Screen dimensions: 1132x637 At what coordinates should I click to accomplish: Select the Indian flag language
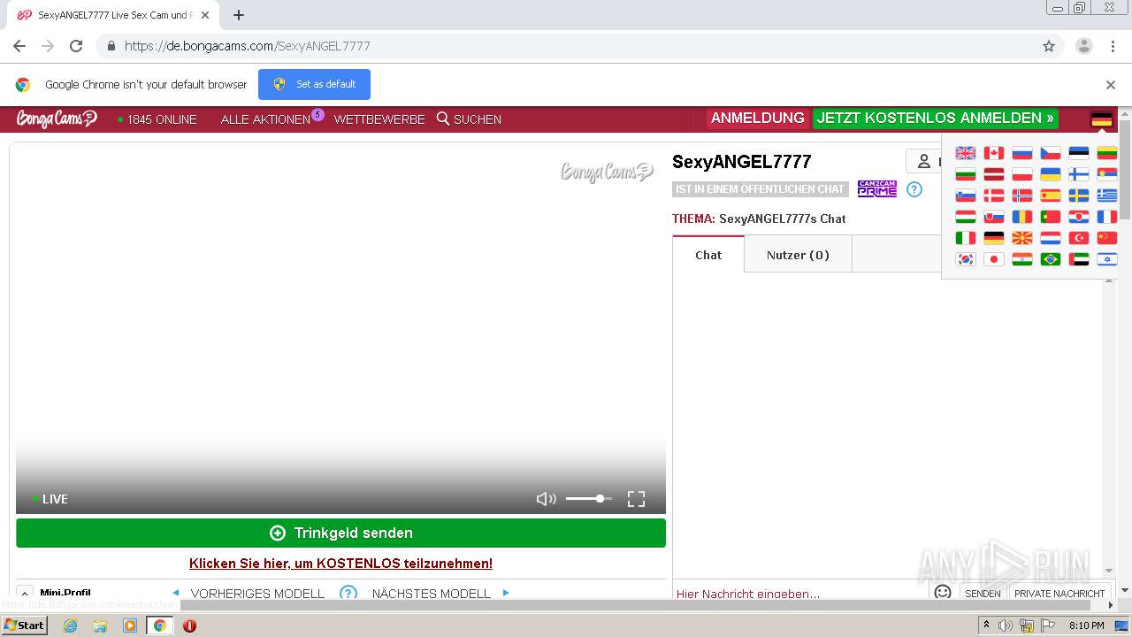tap(1022, 259)
